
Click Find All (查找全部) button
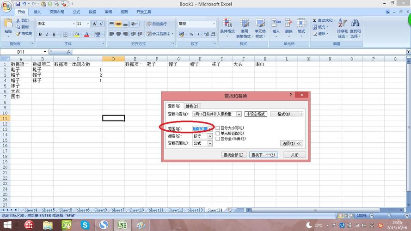point(233,155)
